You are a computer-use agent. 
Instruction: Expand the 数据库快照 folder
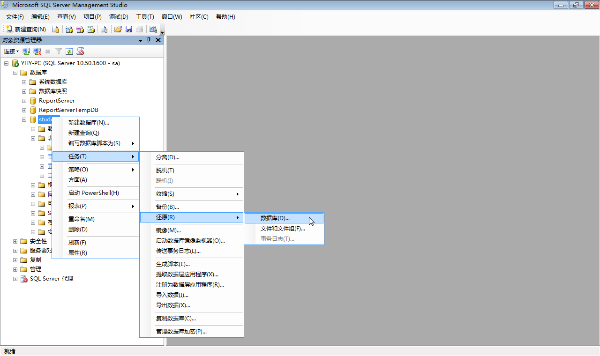[x=24, y=91]
